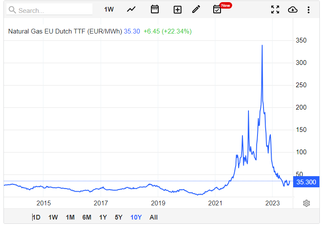Click the 35.300 current price label
This screenshot has height=226, width=322.
pyautogui.click(x=306, y=182)
